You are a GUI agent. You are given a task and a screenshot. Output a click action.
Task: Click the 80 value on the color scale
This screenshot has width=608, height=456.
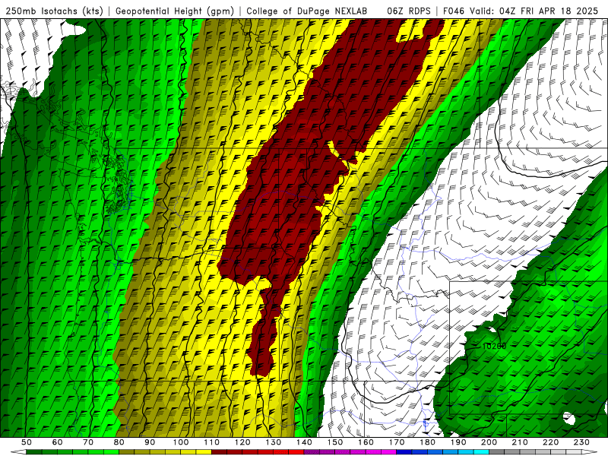(119, 442)
